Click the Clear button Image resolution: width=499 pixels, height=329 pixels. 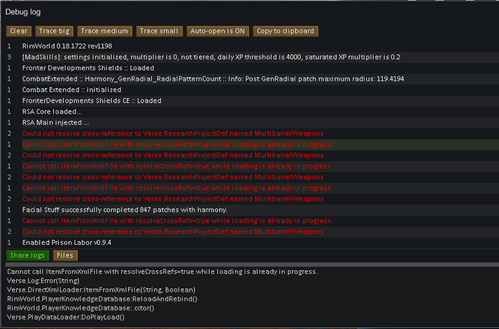pos(19,31)
